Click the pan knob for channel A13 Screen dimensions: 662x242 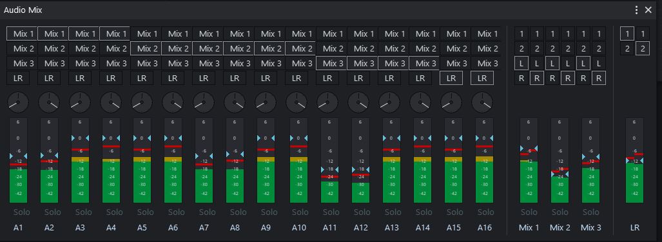[389, 102]
